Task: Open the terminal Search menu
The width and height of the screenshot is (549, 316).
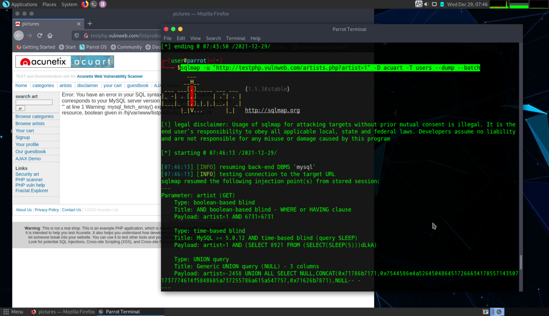Action: click(x=213, y=38)
